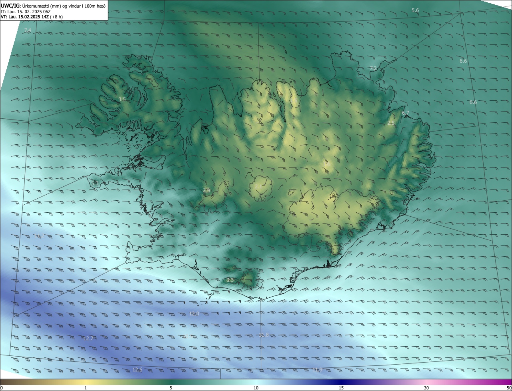Click the 'VT: Lau. 15.02.2025 14Z (+8 h)' line
Screen dimensions: 512x391
tap(32, 17)
